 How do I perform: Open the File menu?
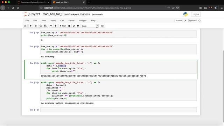27,21
